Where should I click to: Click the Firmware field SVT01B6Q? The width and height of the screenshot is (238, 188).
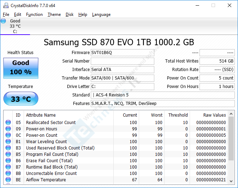tap(123, 53)
